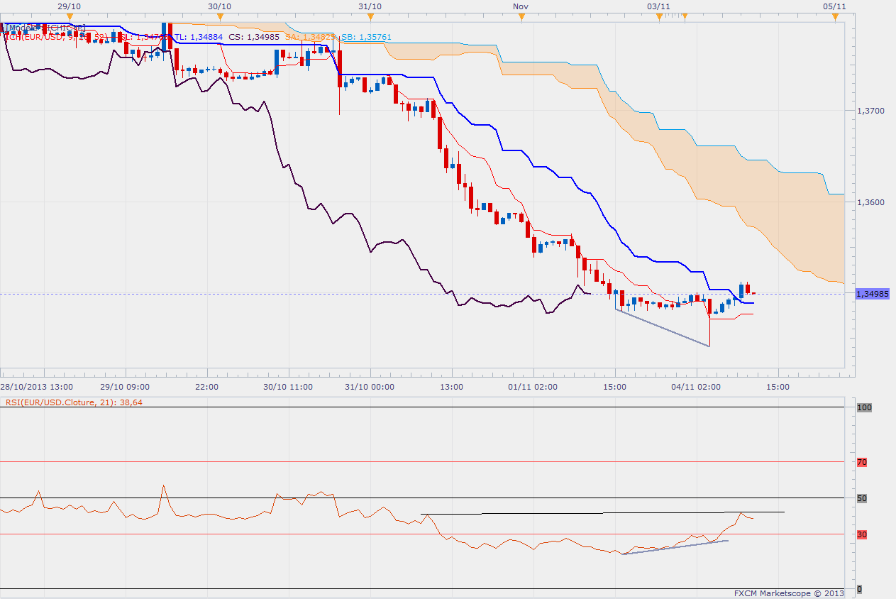The image size is (896, 599).
Task: Click the RSI 30 oversold level label
Action: pos(862,534)
